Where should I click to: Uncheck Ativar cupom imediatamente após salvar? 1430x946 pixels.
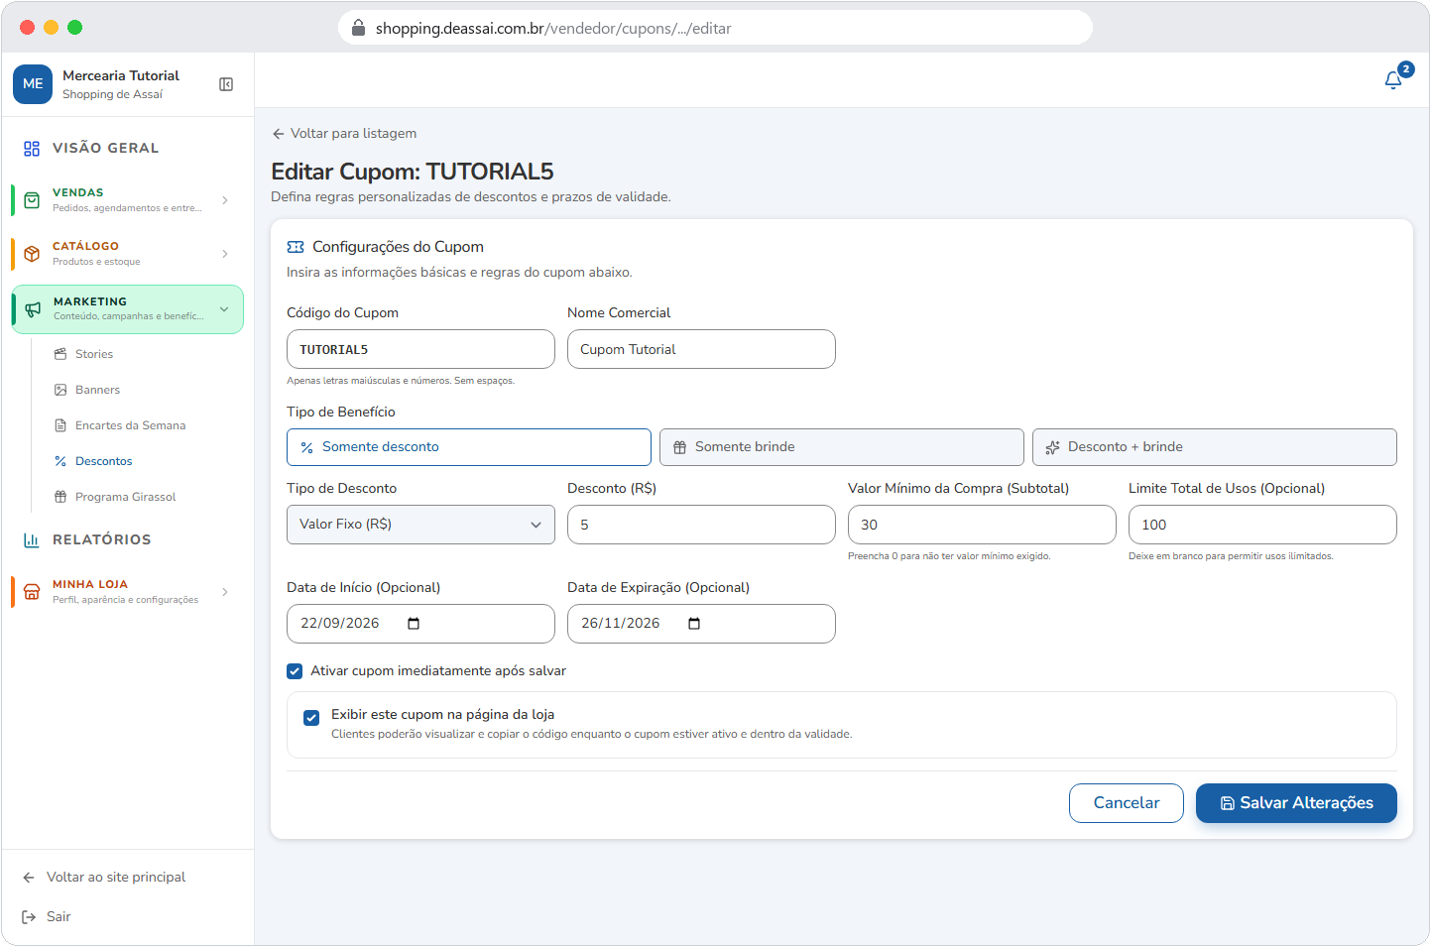pos(295,671)
